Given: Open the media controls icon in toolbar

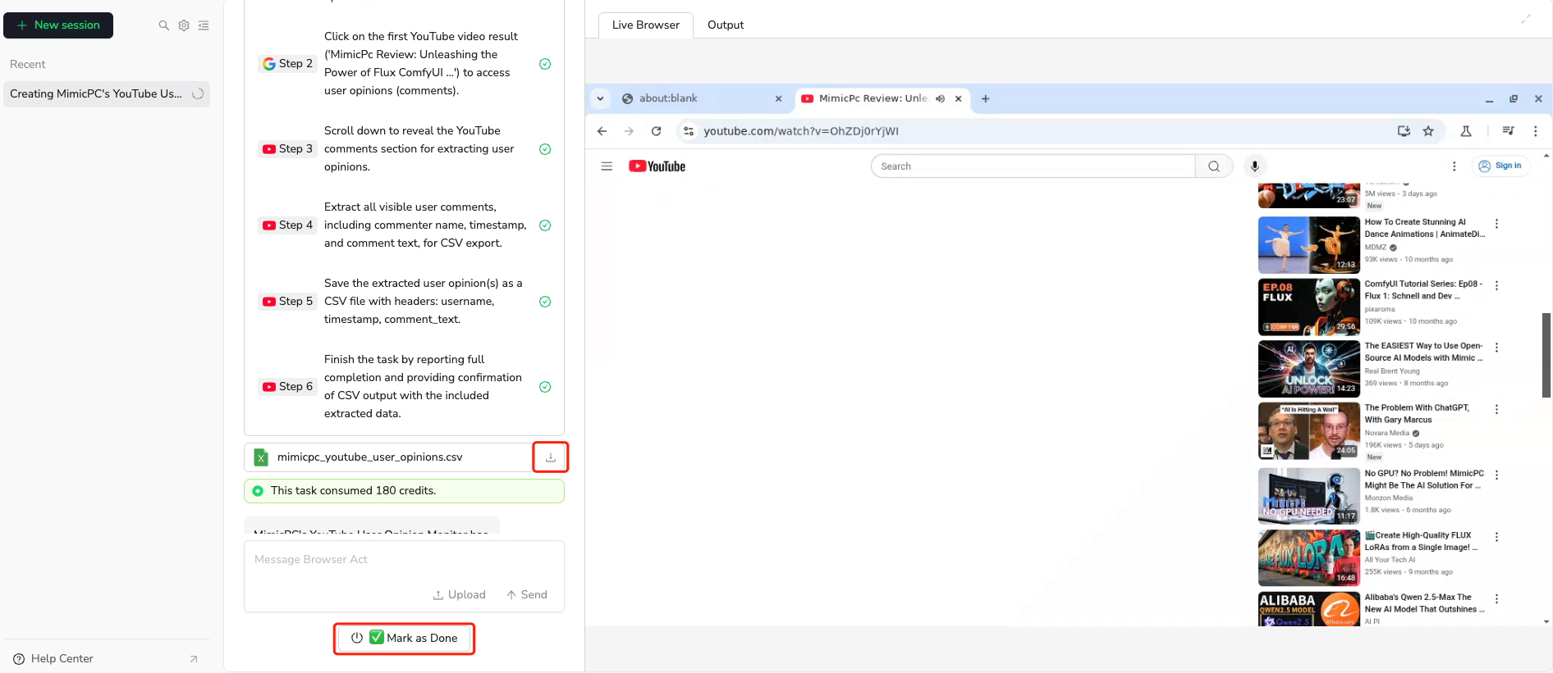Looking at the screenshot, I should (x=1509, y=131).
